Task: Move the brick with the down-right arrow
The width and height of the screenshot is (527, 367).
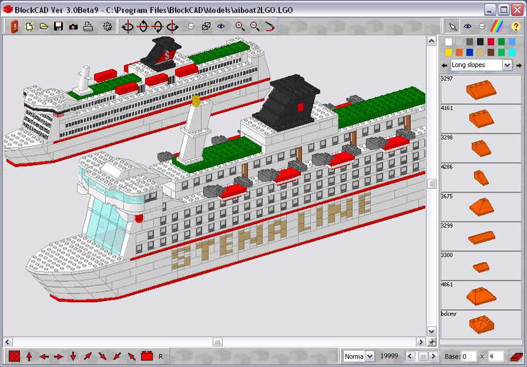Action: (102, 356)
